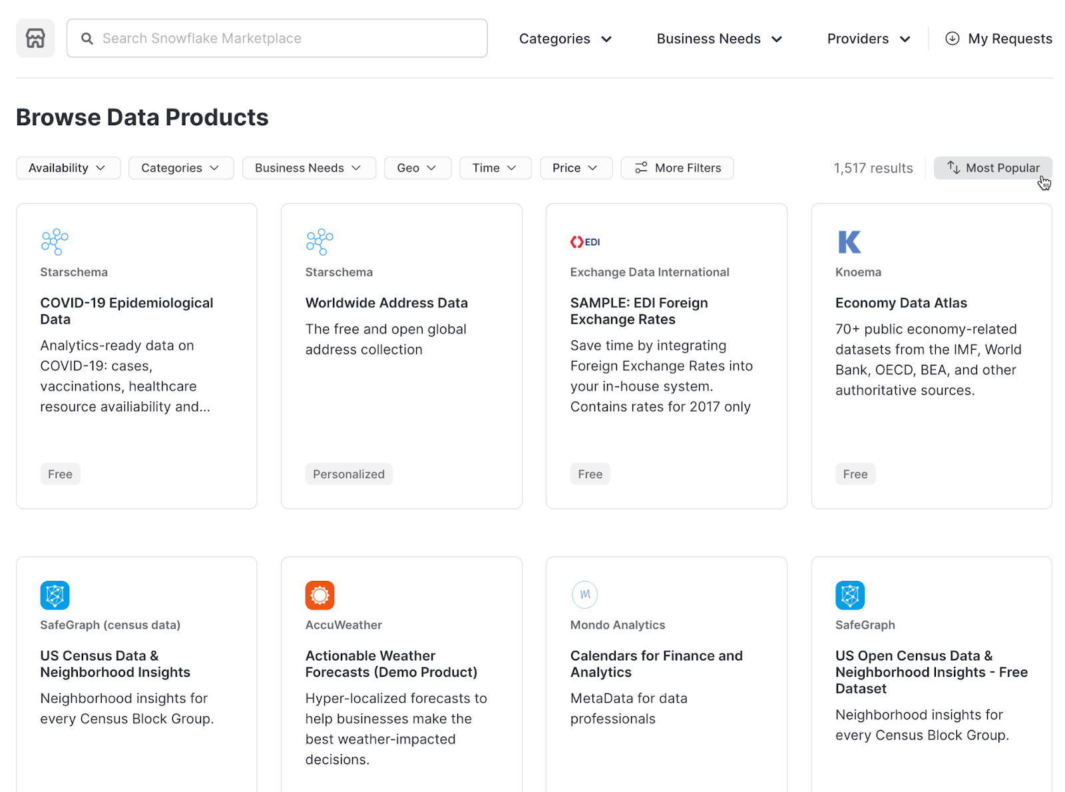Click the AccuWeather sun icon
1065x792 pixels.
pyautogui.click(x=319, y=595)
